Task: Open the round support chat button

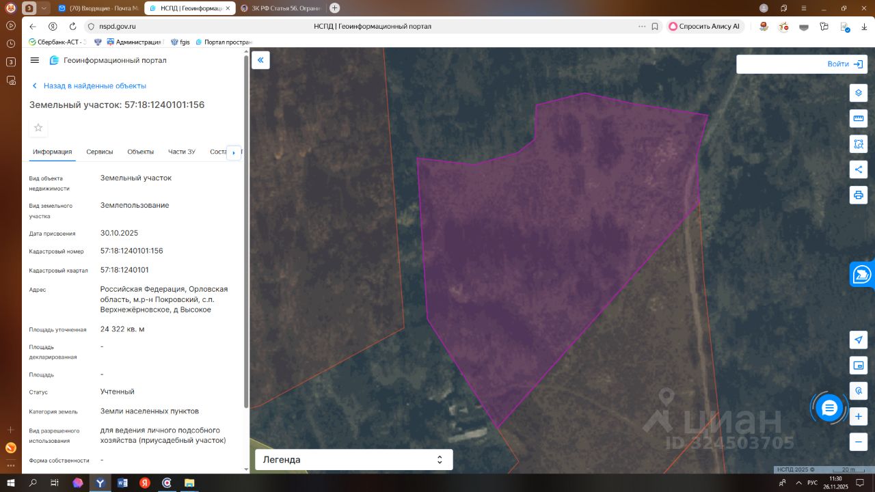Action: tap(829, 408)
